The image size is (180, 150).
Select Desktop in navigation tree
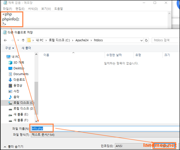click(19, 68)
